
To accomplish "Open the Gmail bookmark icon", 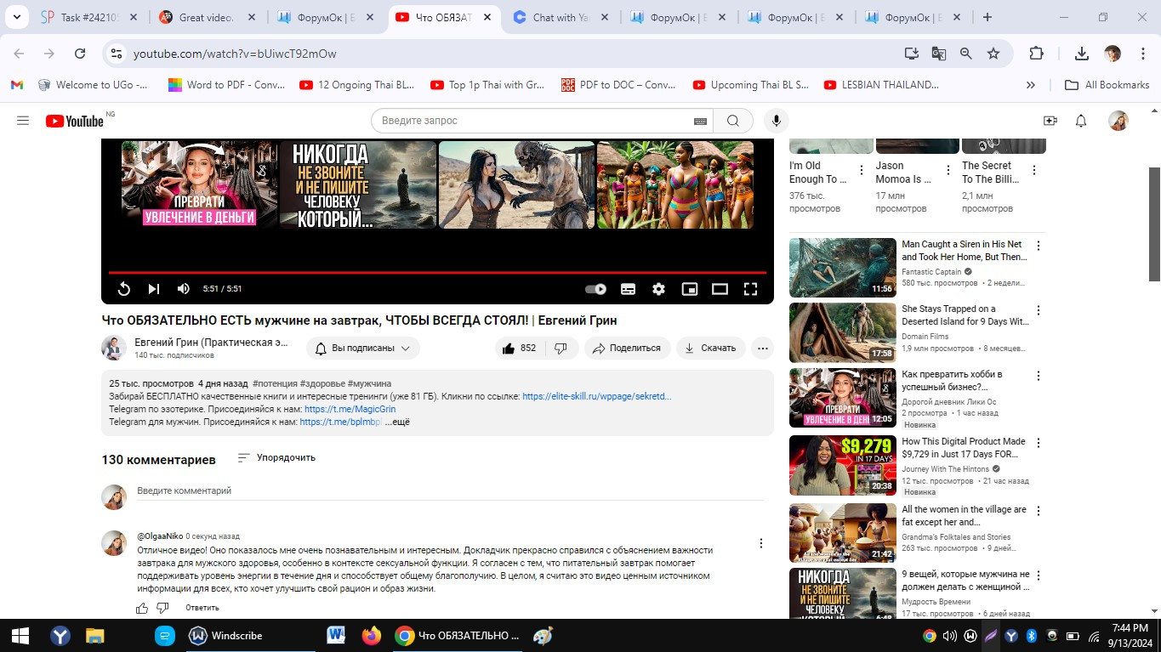I will point(16,85).
